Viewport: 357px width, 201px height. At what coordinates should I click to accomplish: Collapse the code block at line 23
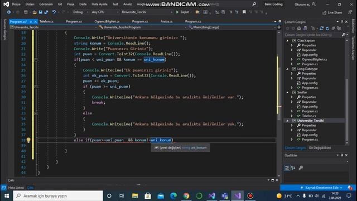coord(36,60)
